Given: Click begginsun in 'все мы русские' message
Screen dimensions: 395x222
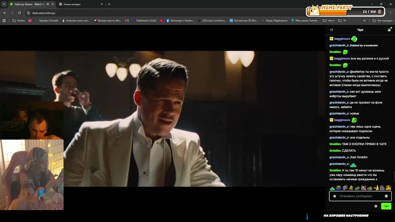Looking at the screenshot, I should click(x=342, y=59).
